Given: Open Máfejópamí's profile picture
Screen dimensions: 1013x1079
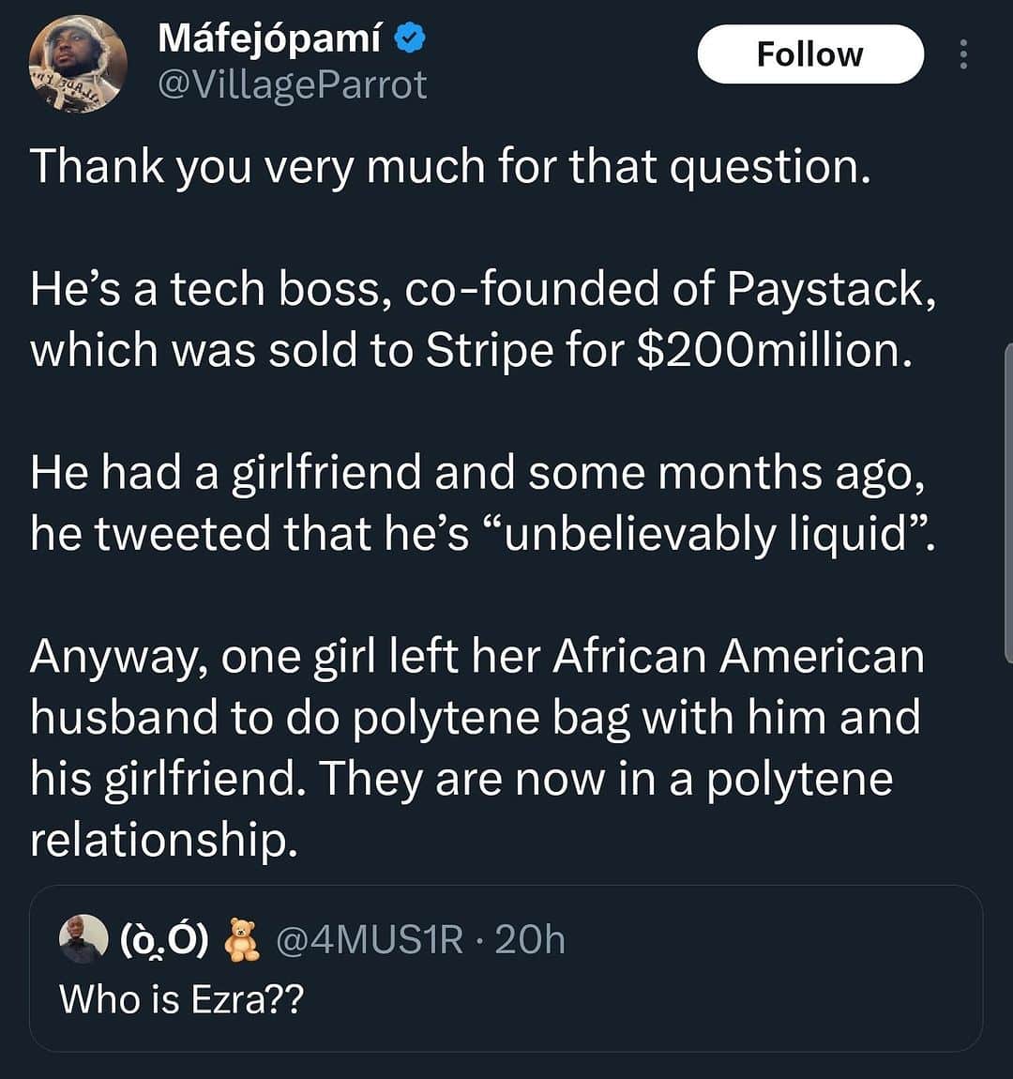Looking at the screenshot, I should (78, 64).
